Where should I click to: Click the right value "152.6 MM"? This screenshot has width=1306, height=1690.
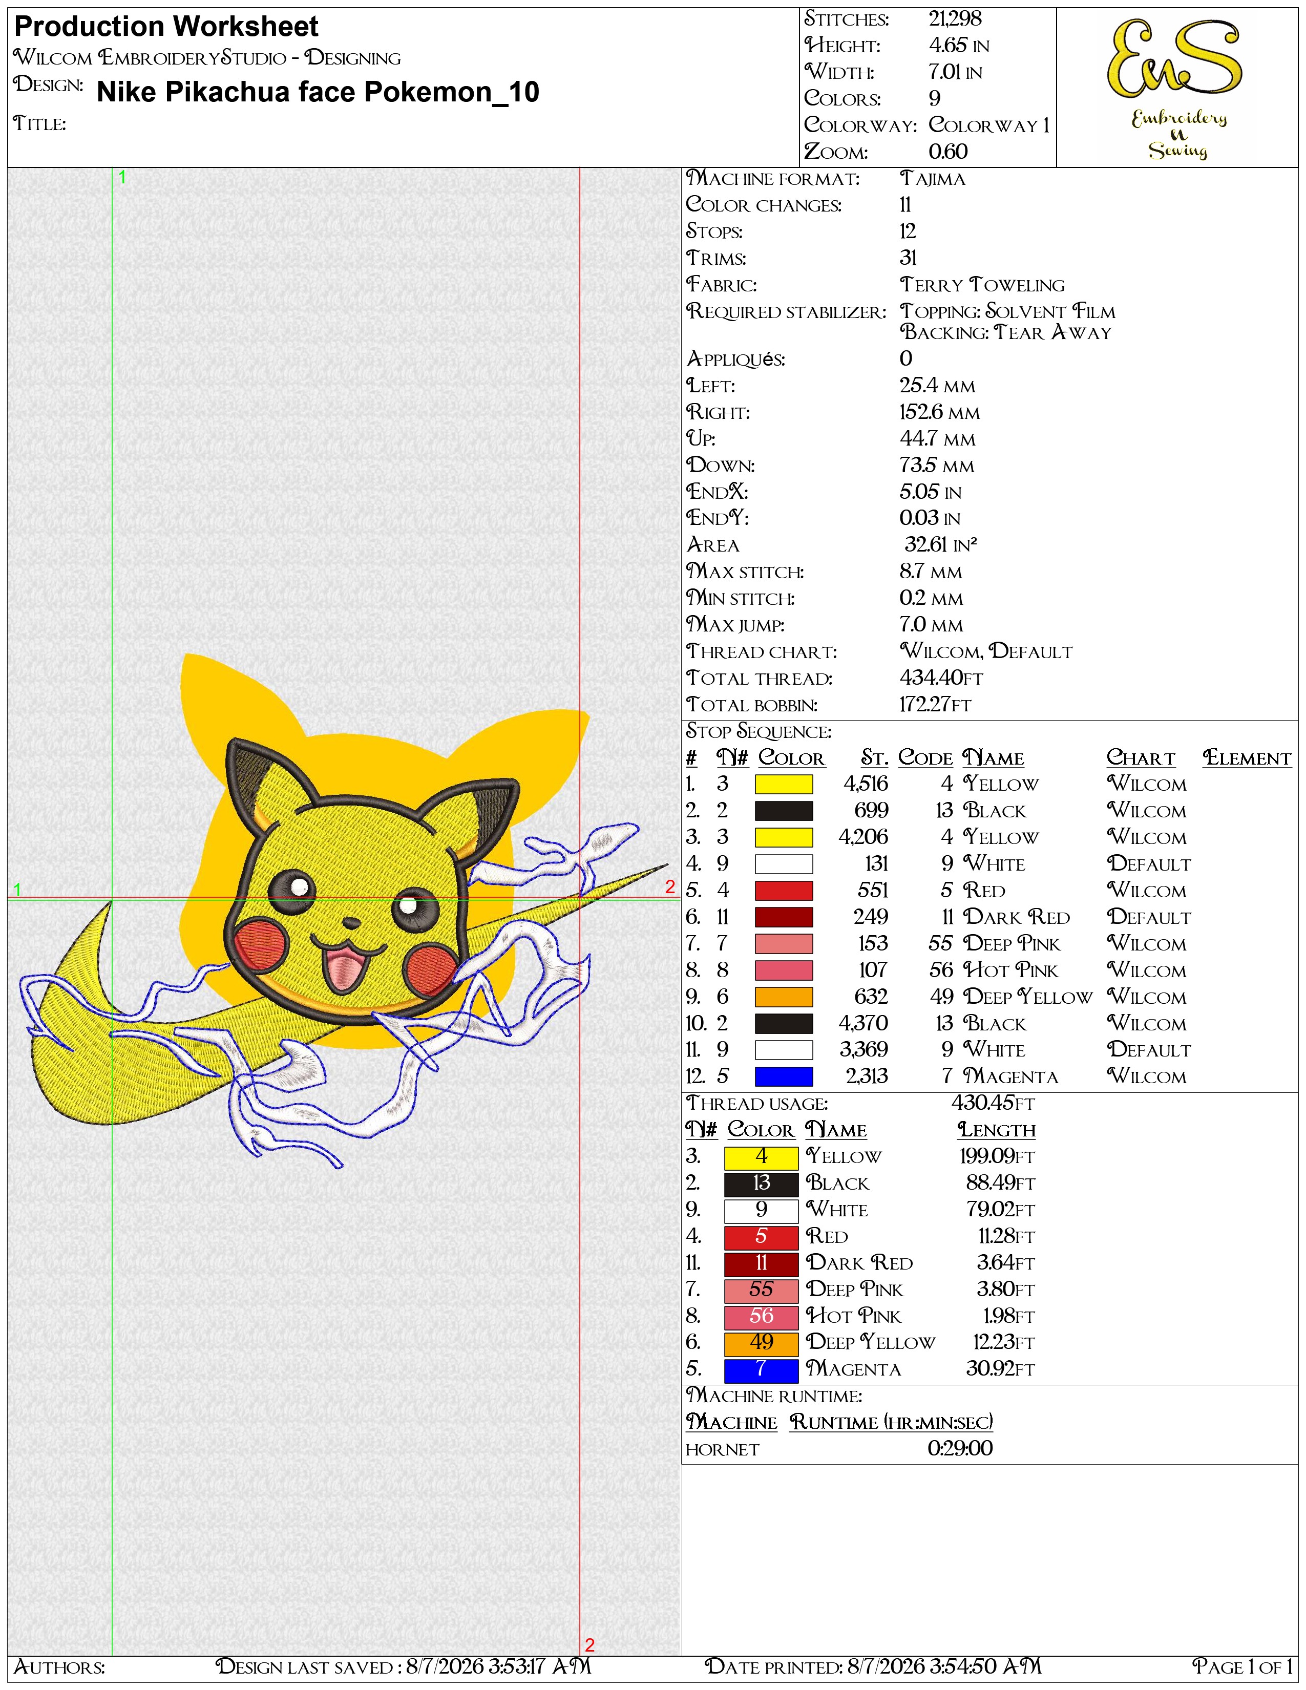(x=940, y=412)
